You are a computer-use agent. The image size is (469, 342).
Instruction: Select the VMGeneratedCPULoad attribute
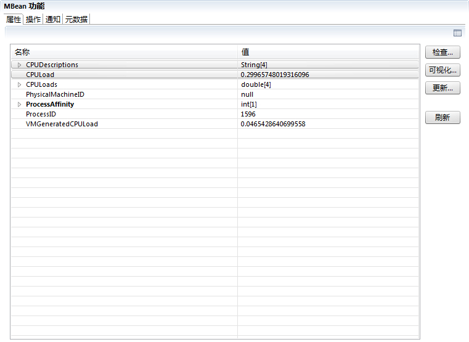pyautogui.click(x=62, y=124)
